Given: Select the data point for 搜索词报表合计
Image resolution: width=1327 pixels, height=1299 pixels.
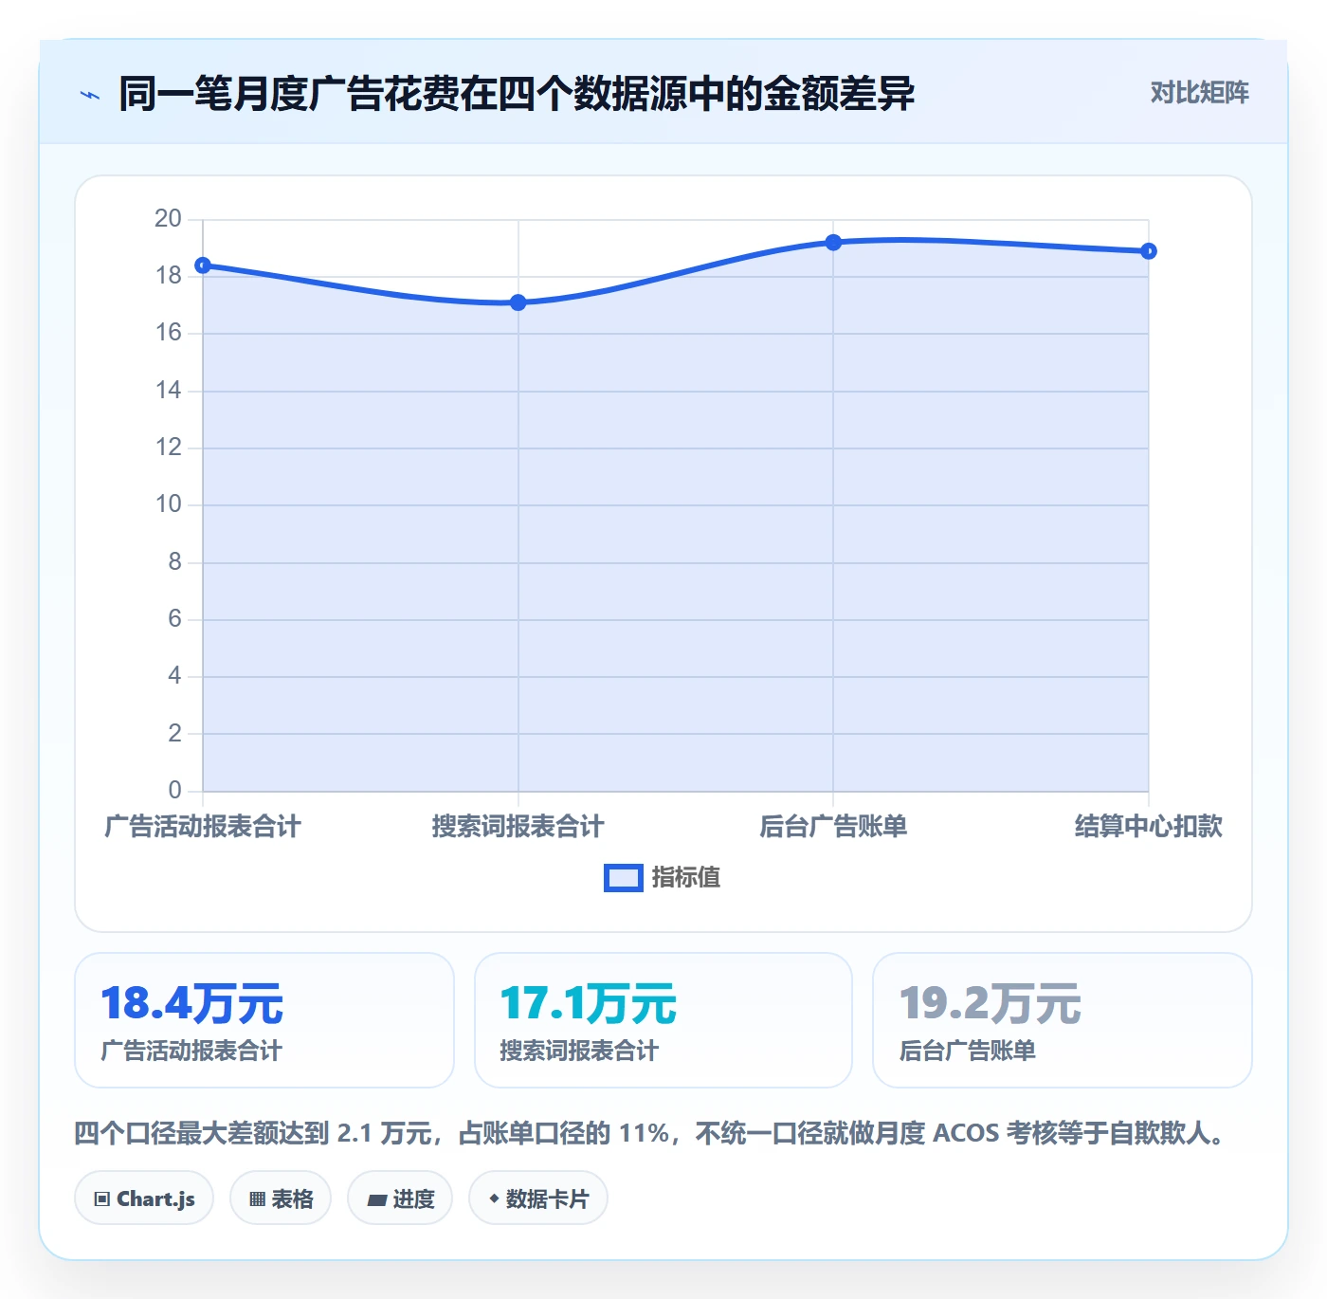Looking at the screenshot, I should coord(518,302).
